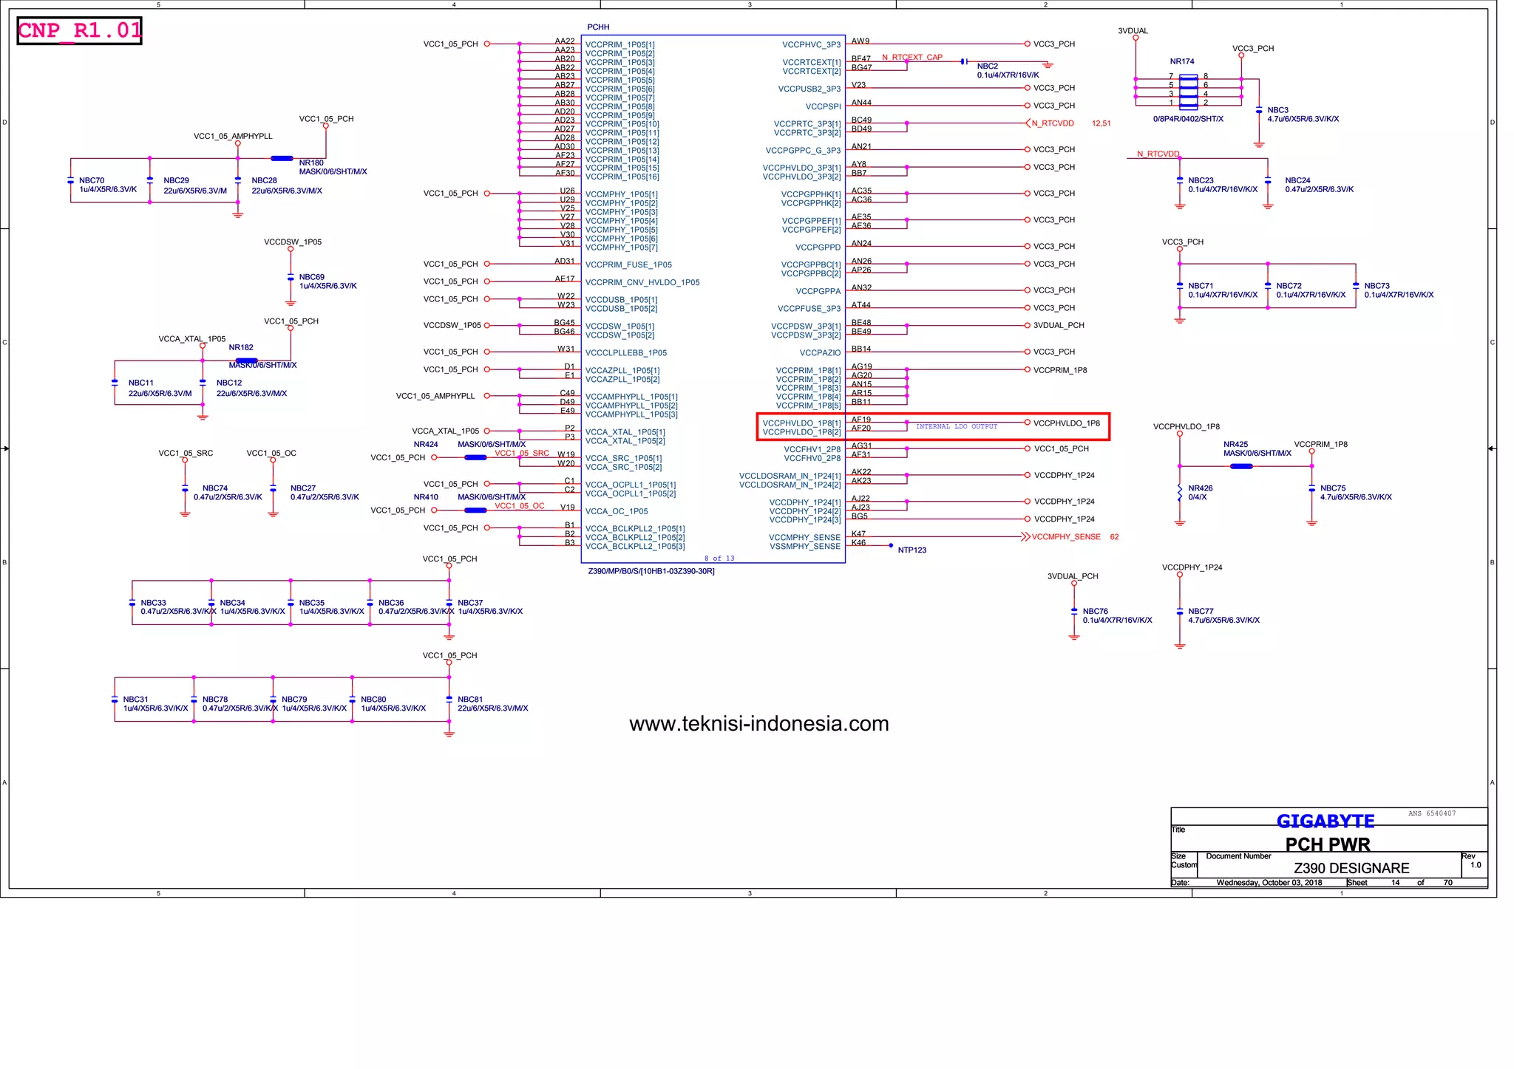This screenshot has width=1514, height=1069.
Task: Select the NR182 mask jumper symbol
Action: click(x=246, y=361)
